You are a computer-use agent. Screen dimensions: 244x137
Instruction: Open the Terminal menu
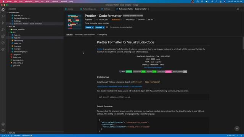(x=55, y=2)
